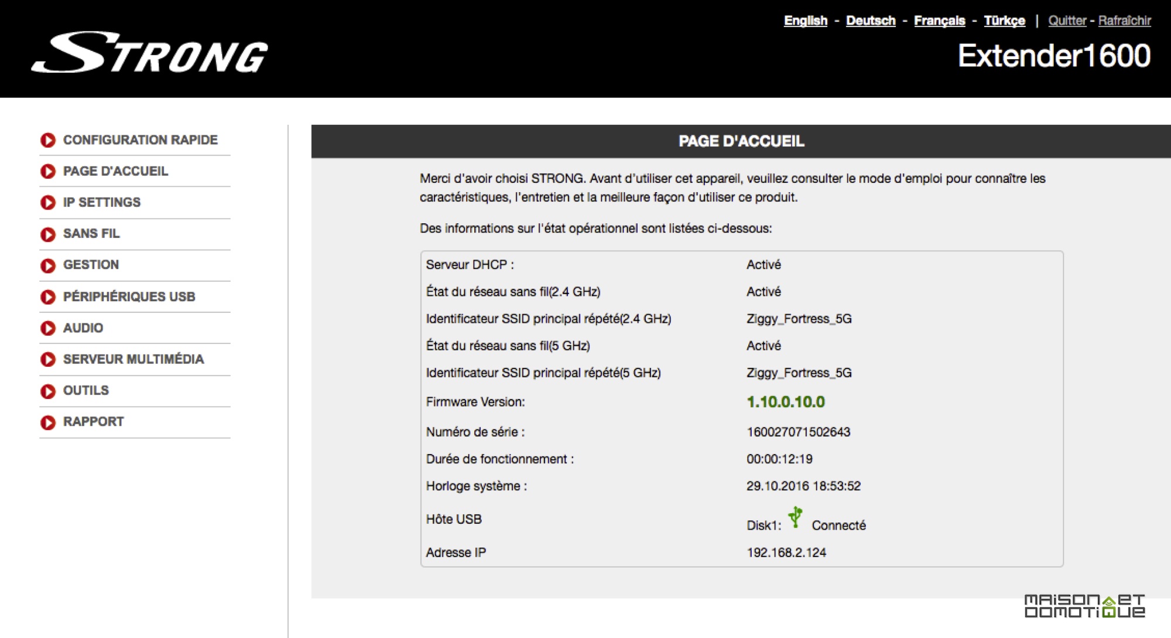
Task: Click the arrow icon beside Rapport
Action: 48,422
